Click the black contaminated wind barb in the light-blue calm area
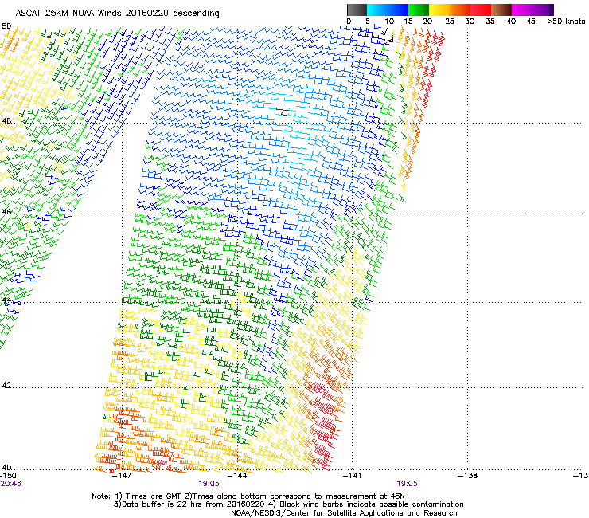This screenshot has width=589, height=518. pos(283,111)
